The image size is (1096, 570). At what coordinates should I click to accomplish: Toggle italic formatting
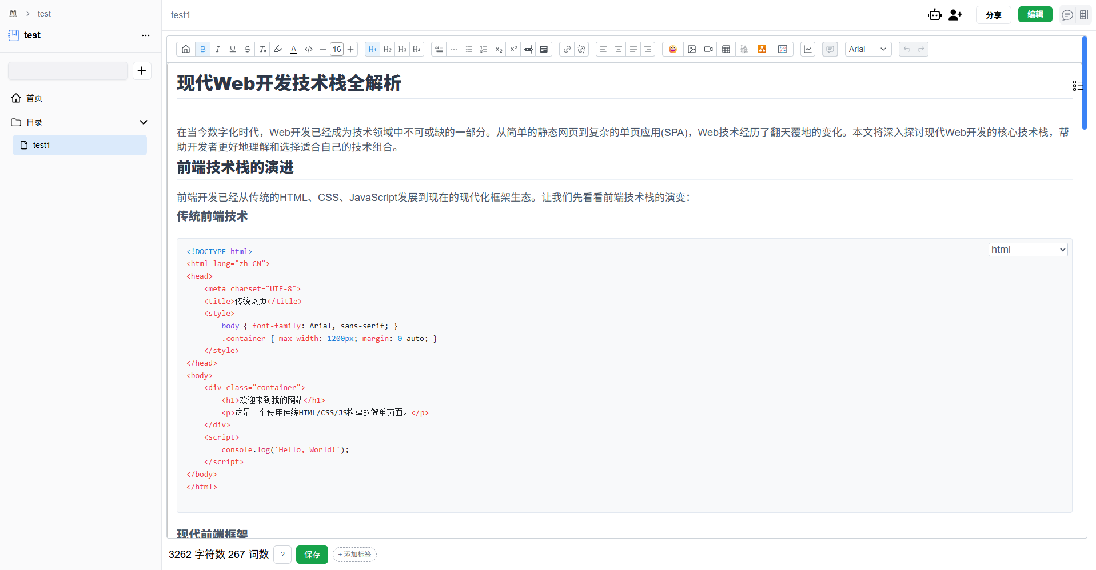coord(217,49)
